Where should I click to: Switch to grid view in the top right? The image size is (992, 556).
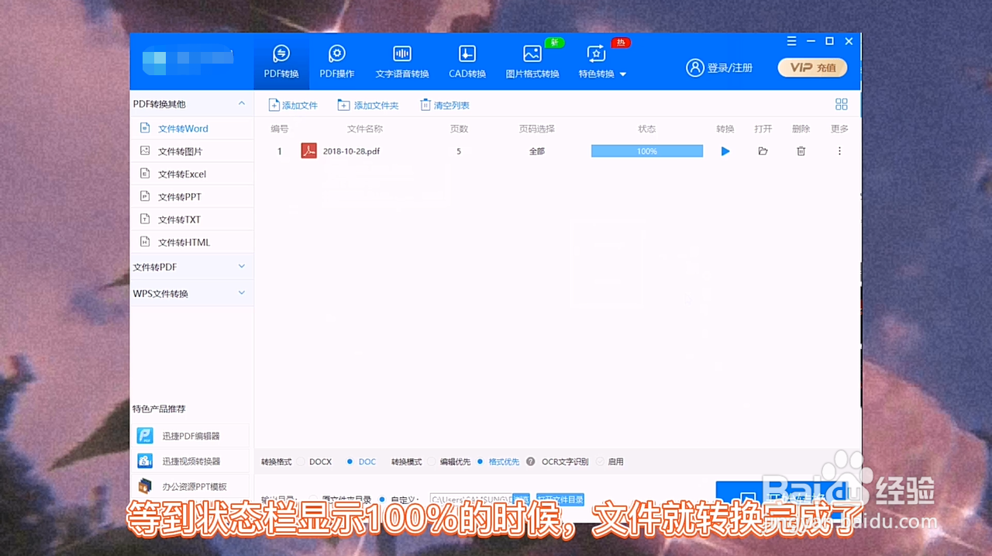(x=841, y=104)
